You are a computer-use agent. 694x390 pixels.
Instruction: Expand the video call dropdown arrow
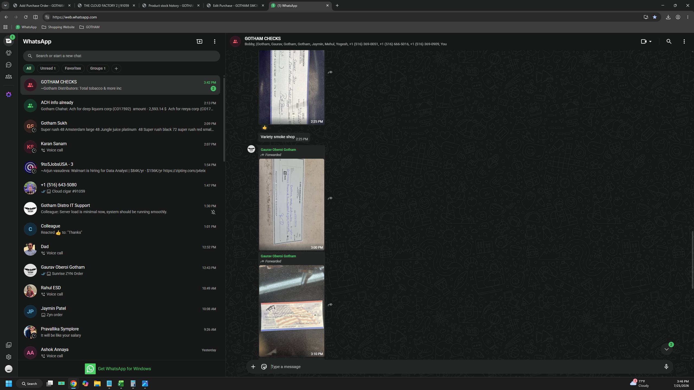point(650,41)
